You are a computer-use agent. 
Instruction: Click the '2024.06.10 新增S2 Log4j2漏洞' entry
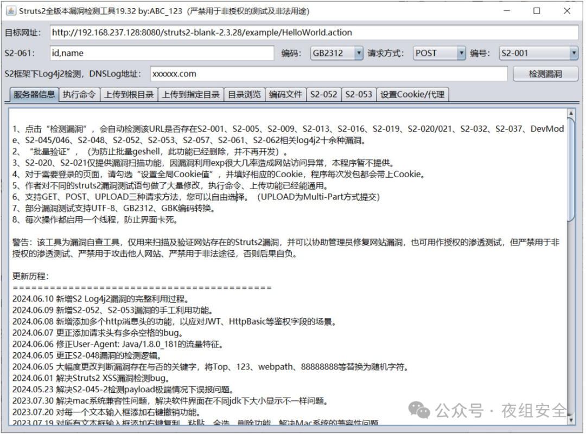101,299
